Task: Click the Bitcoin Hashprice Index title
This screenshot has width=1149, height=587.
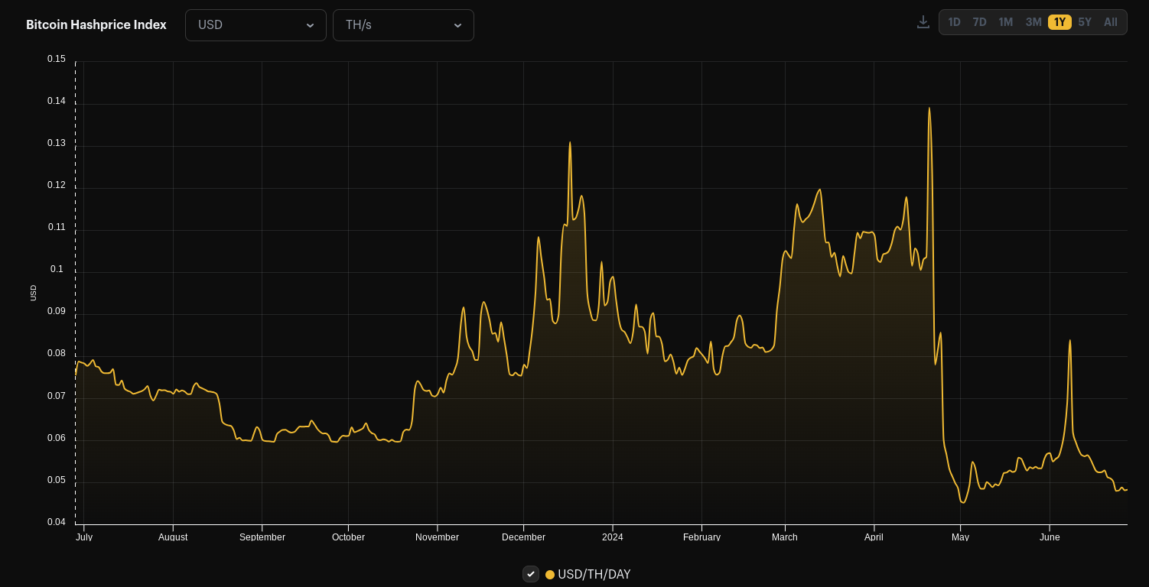Action: click(x=96, y=24)
